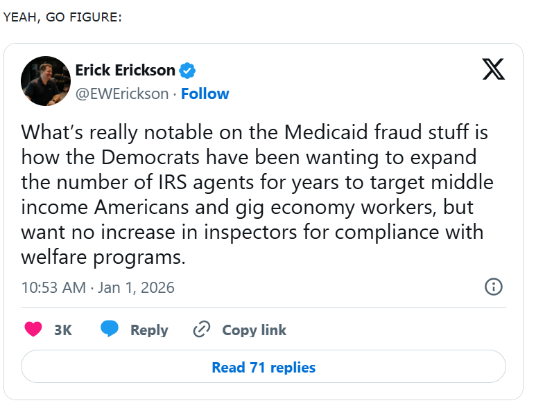This screenshot has width=536, height=412.
Task: Open the tweet info circle icon
Action: pyautogui.click(x=493, y=287)
